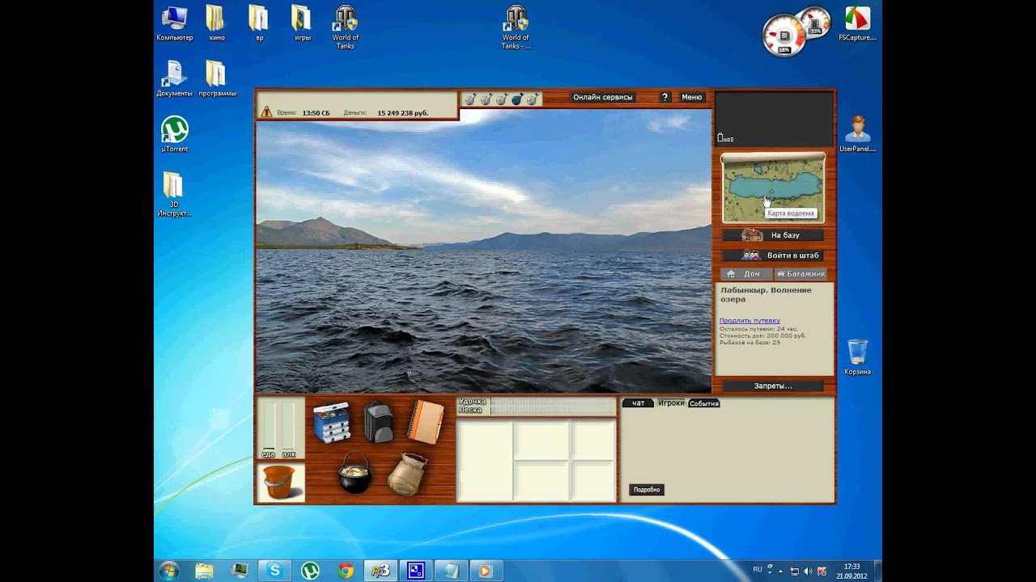
Task: Open the gray backpack inventory
Action: point(378,422)
